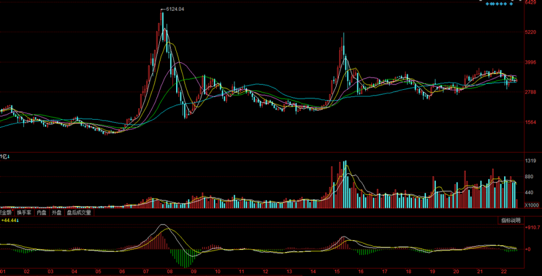Select the 外盘 tab
Viewport: 542px width, 276px height.
click(56, 213)
